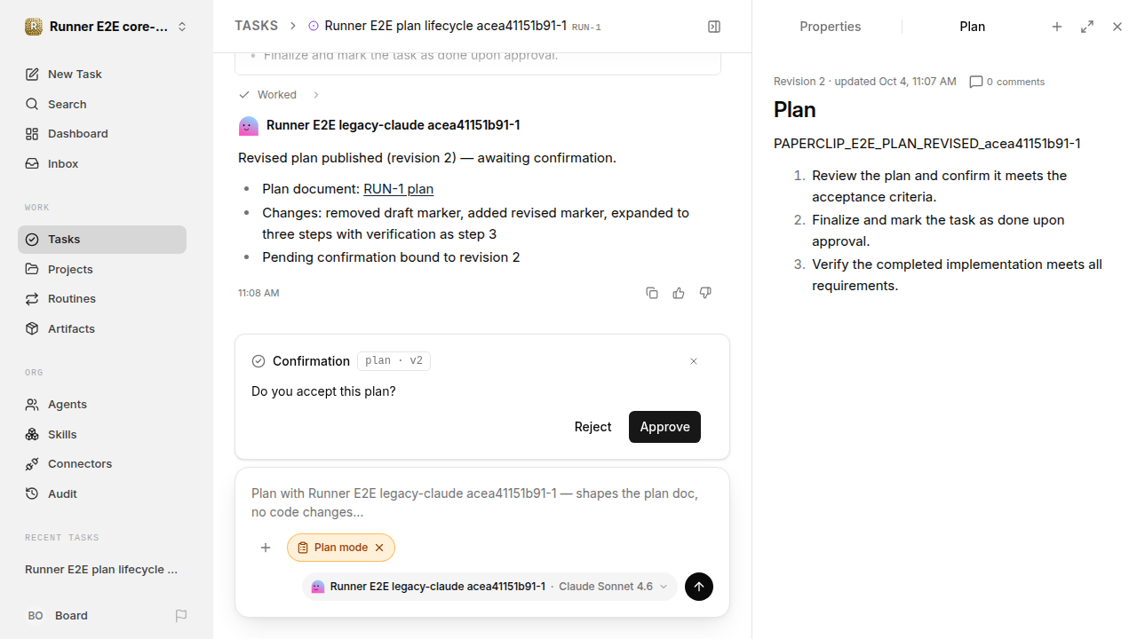Give thumbs down to the message
Image resolution: width=1137 pixels, height=639 pixels.
705,293
